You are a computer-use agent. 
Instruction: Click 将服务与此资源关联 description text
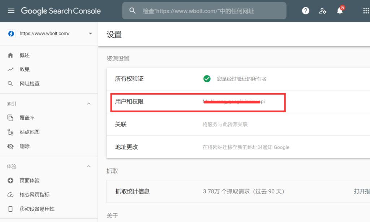coord(225,125)
